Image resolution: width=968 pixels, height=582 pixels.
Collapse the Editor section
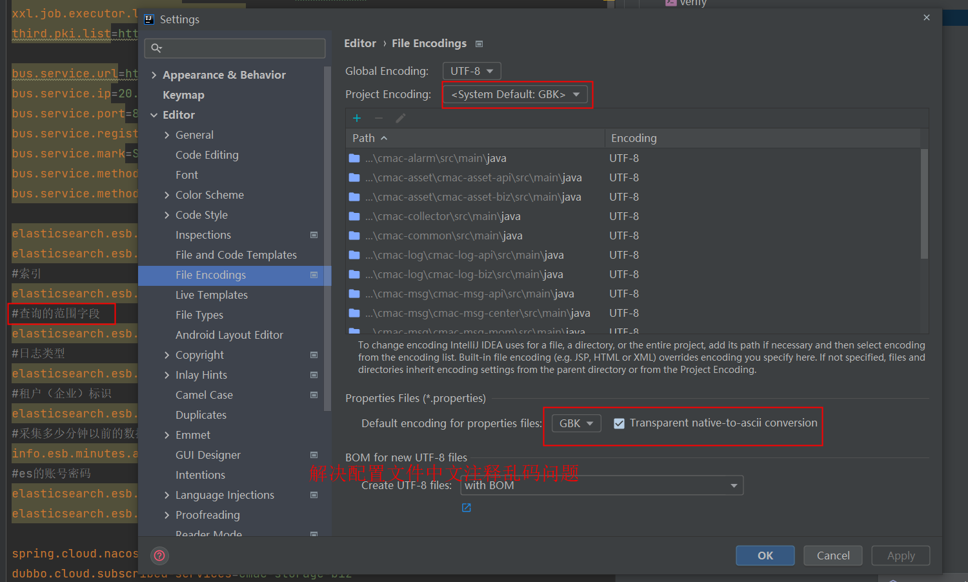(154, 115)
